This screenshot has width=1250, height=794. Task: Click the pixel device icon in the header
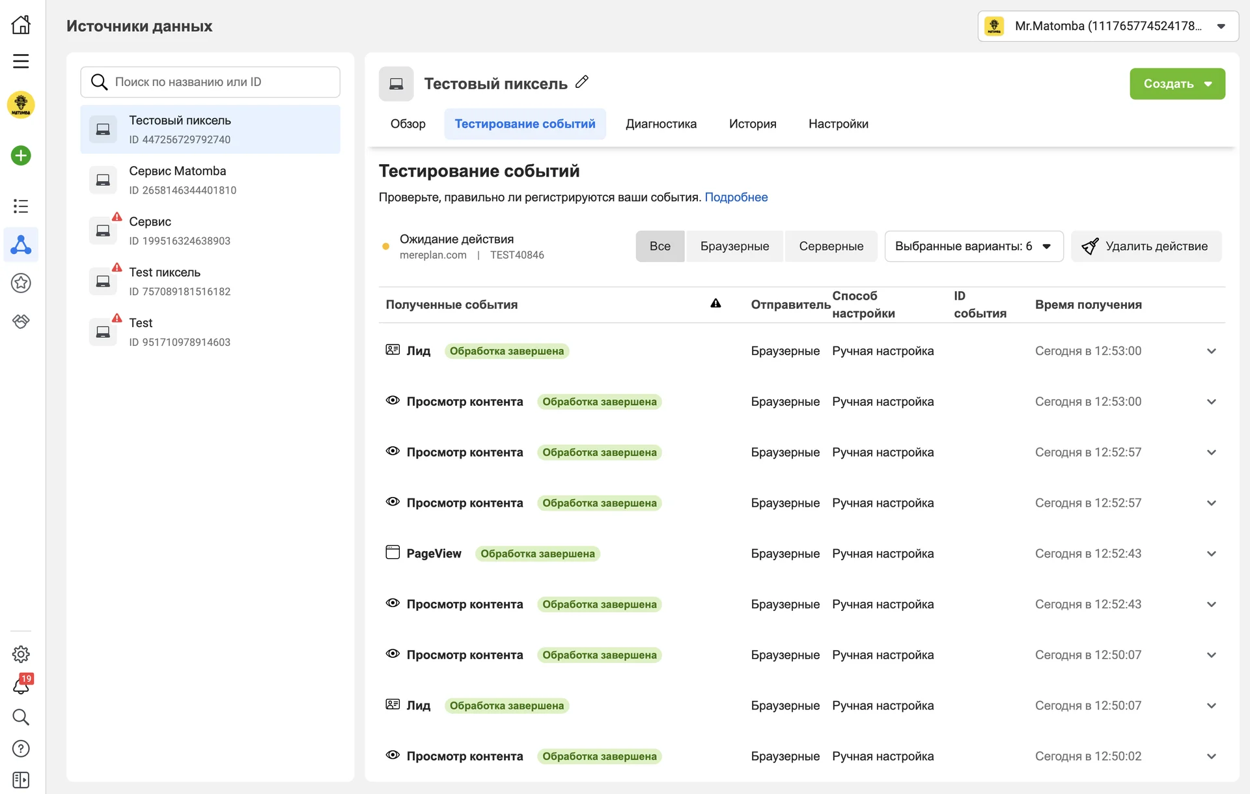tap(396, 84)
